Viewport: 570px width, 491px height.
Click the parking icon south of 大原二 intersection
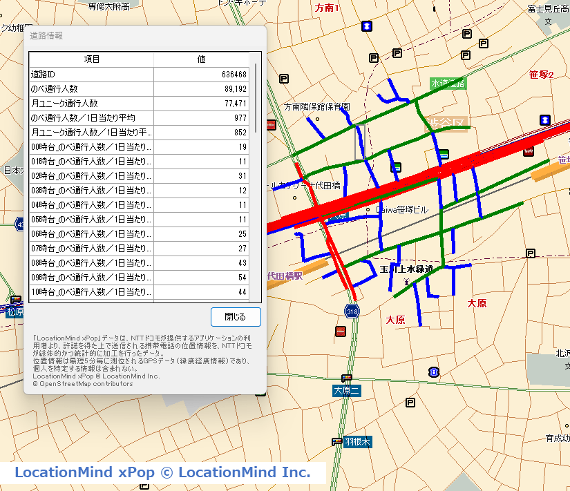click(410, 403)
